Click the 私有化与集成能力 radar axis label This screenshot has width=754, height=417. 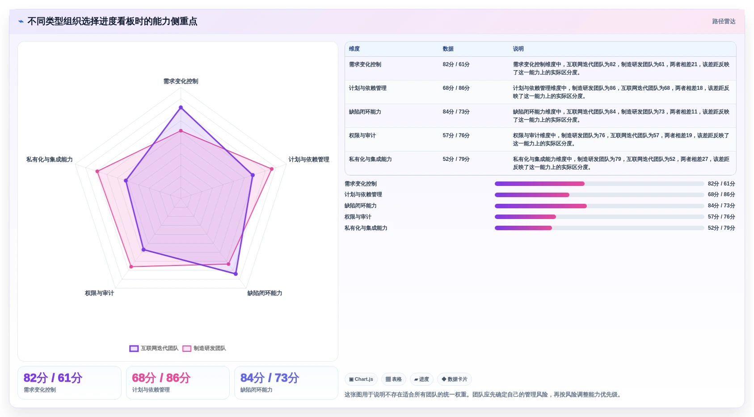click(x=50, y=160)
